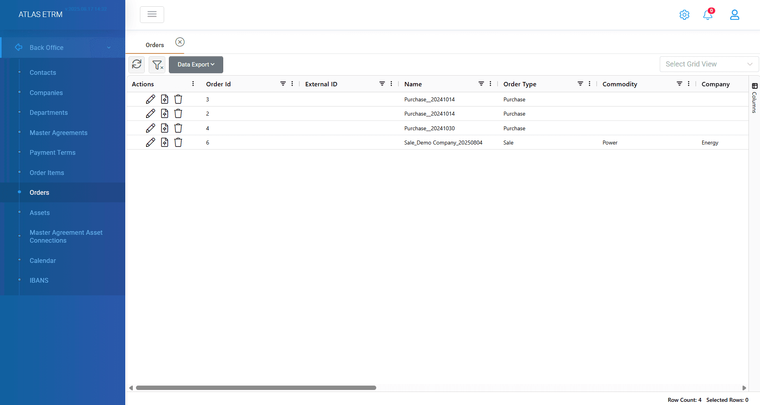
Task: Click the horizontal scrollbar thumb
Action: [256, 388]
